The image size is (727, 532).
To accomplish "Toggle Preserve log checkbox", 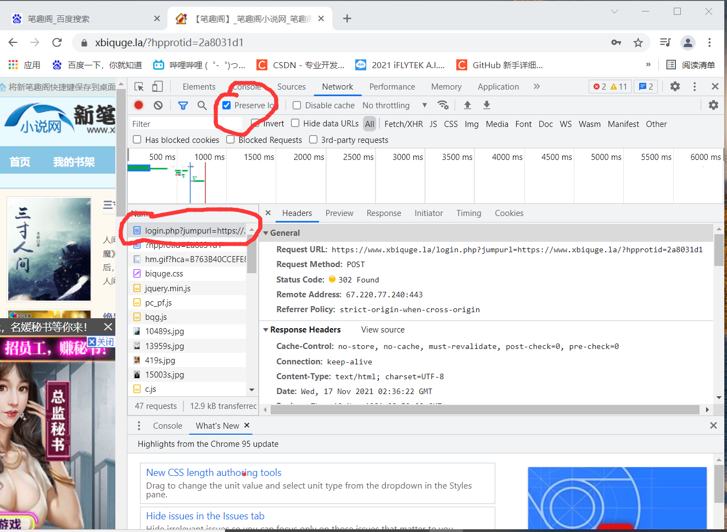I will (226, 105).
